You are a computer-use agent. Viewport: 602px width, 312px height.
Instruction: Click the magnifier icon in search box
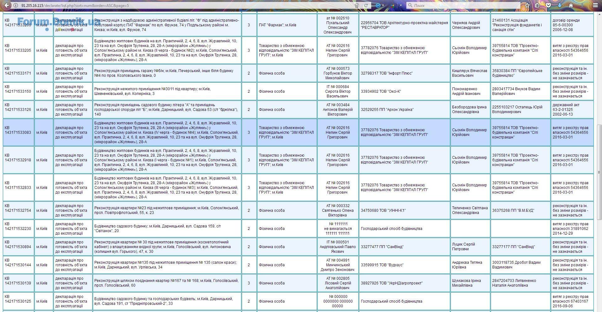[x=410, y=5]
